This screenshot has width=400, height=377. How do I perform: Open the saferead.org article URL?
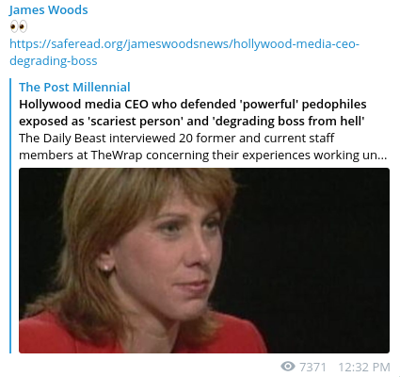click(184, 52)
